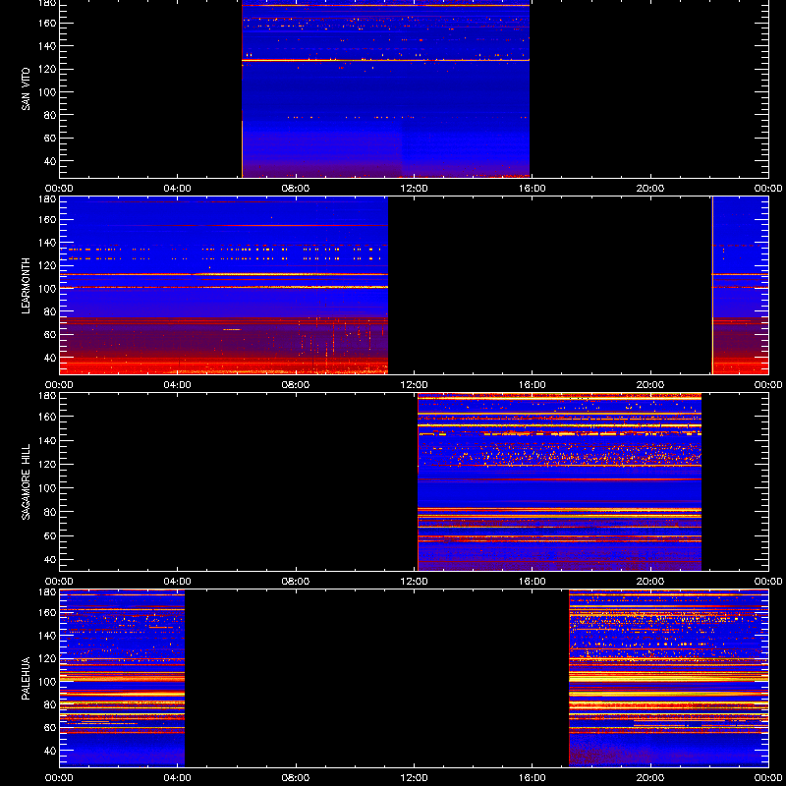
Task: Click the 40 frequency label on Sagamore Hill axis
Action: click(x=52, y=559)
